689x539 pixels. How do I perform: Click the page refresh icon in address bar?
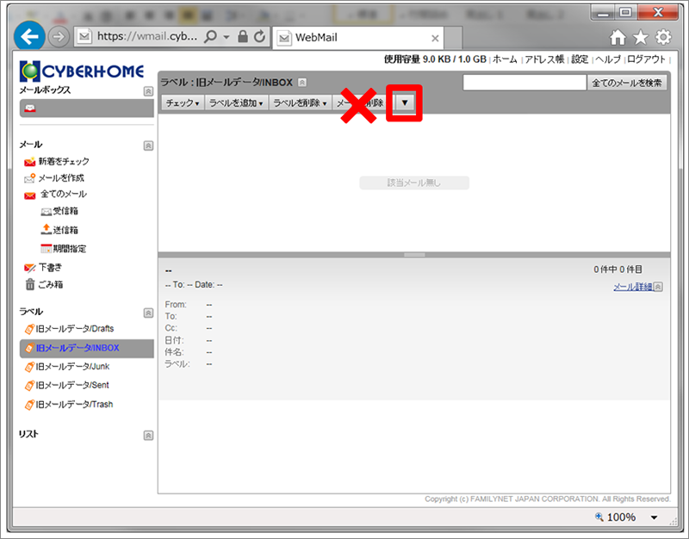259,38
